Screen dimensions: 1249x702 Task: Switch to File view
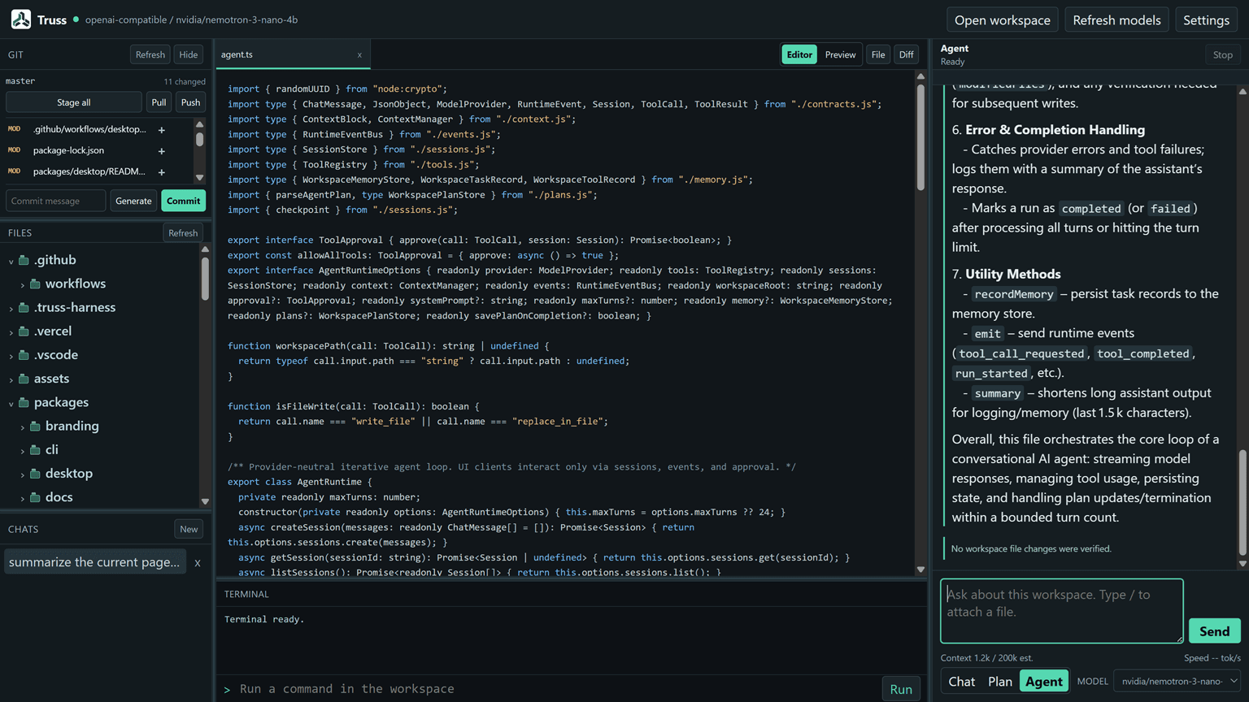(878, 54)
